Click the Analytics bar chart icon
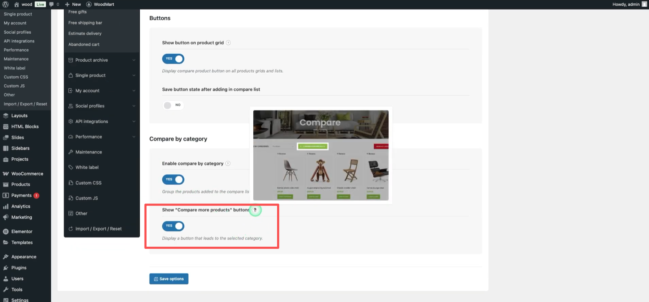 click(x=6, y=206)
